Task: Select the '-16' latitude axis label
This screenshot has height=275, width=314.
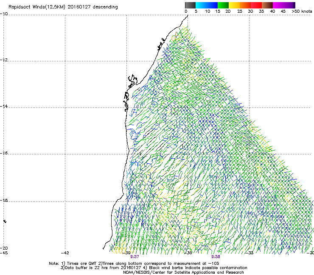Action: (4, 153)
